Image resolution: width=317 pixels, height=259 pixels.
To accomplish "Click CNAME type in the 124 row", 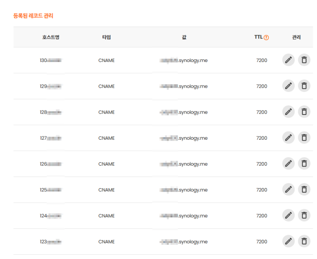I will coord(106,216).
